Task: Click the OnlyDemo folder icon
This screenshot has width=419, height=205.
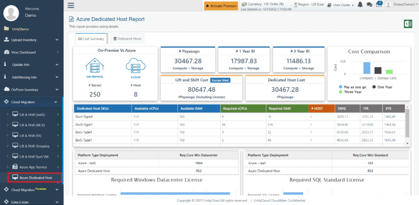Action: pos(7,29)
